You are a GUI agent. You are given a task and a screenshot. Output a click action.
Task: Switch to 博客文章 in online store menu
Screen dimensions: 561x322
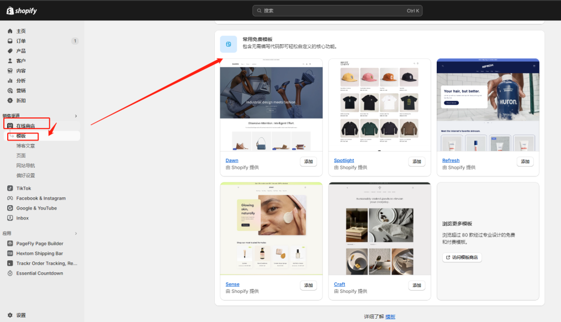pos(27,146)
